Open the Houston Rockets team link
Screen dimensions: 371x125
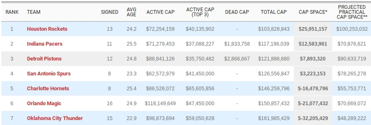[47, 29]
